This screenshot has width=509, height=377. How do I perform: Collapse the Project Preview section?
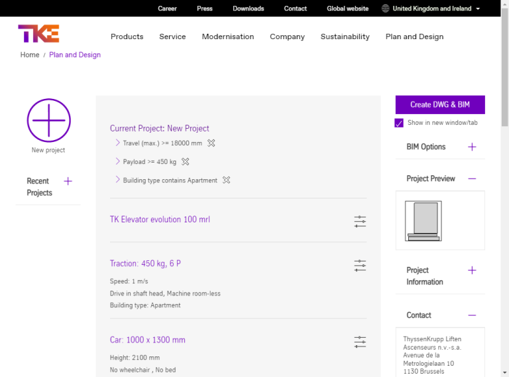(472, 179)
